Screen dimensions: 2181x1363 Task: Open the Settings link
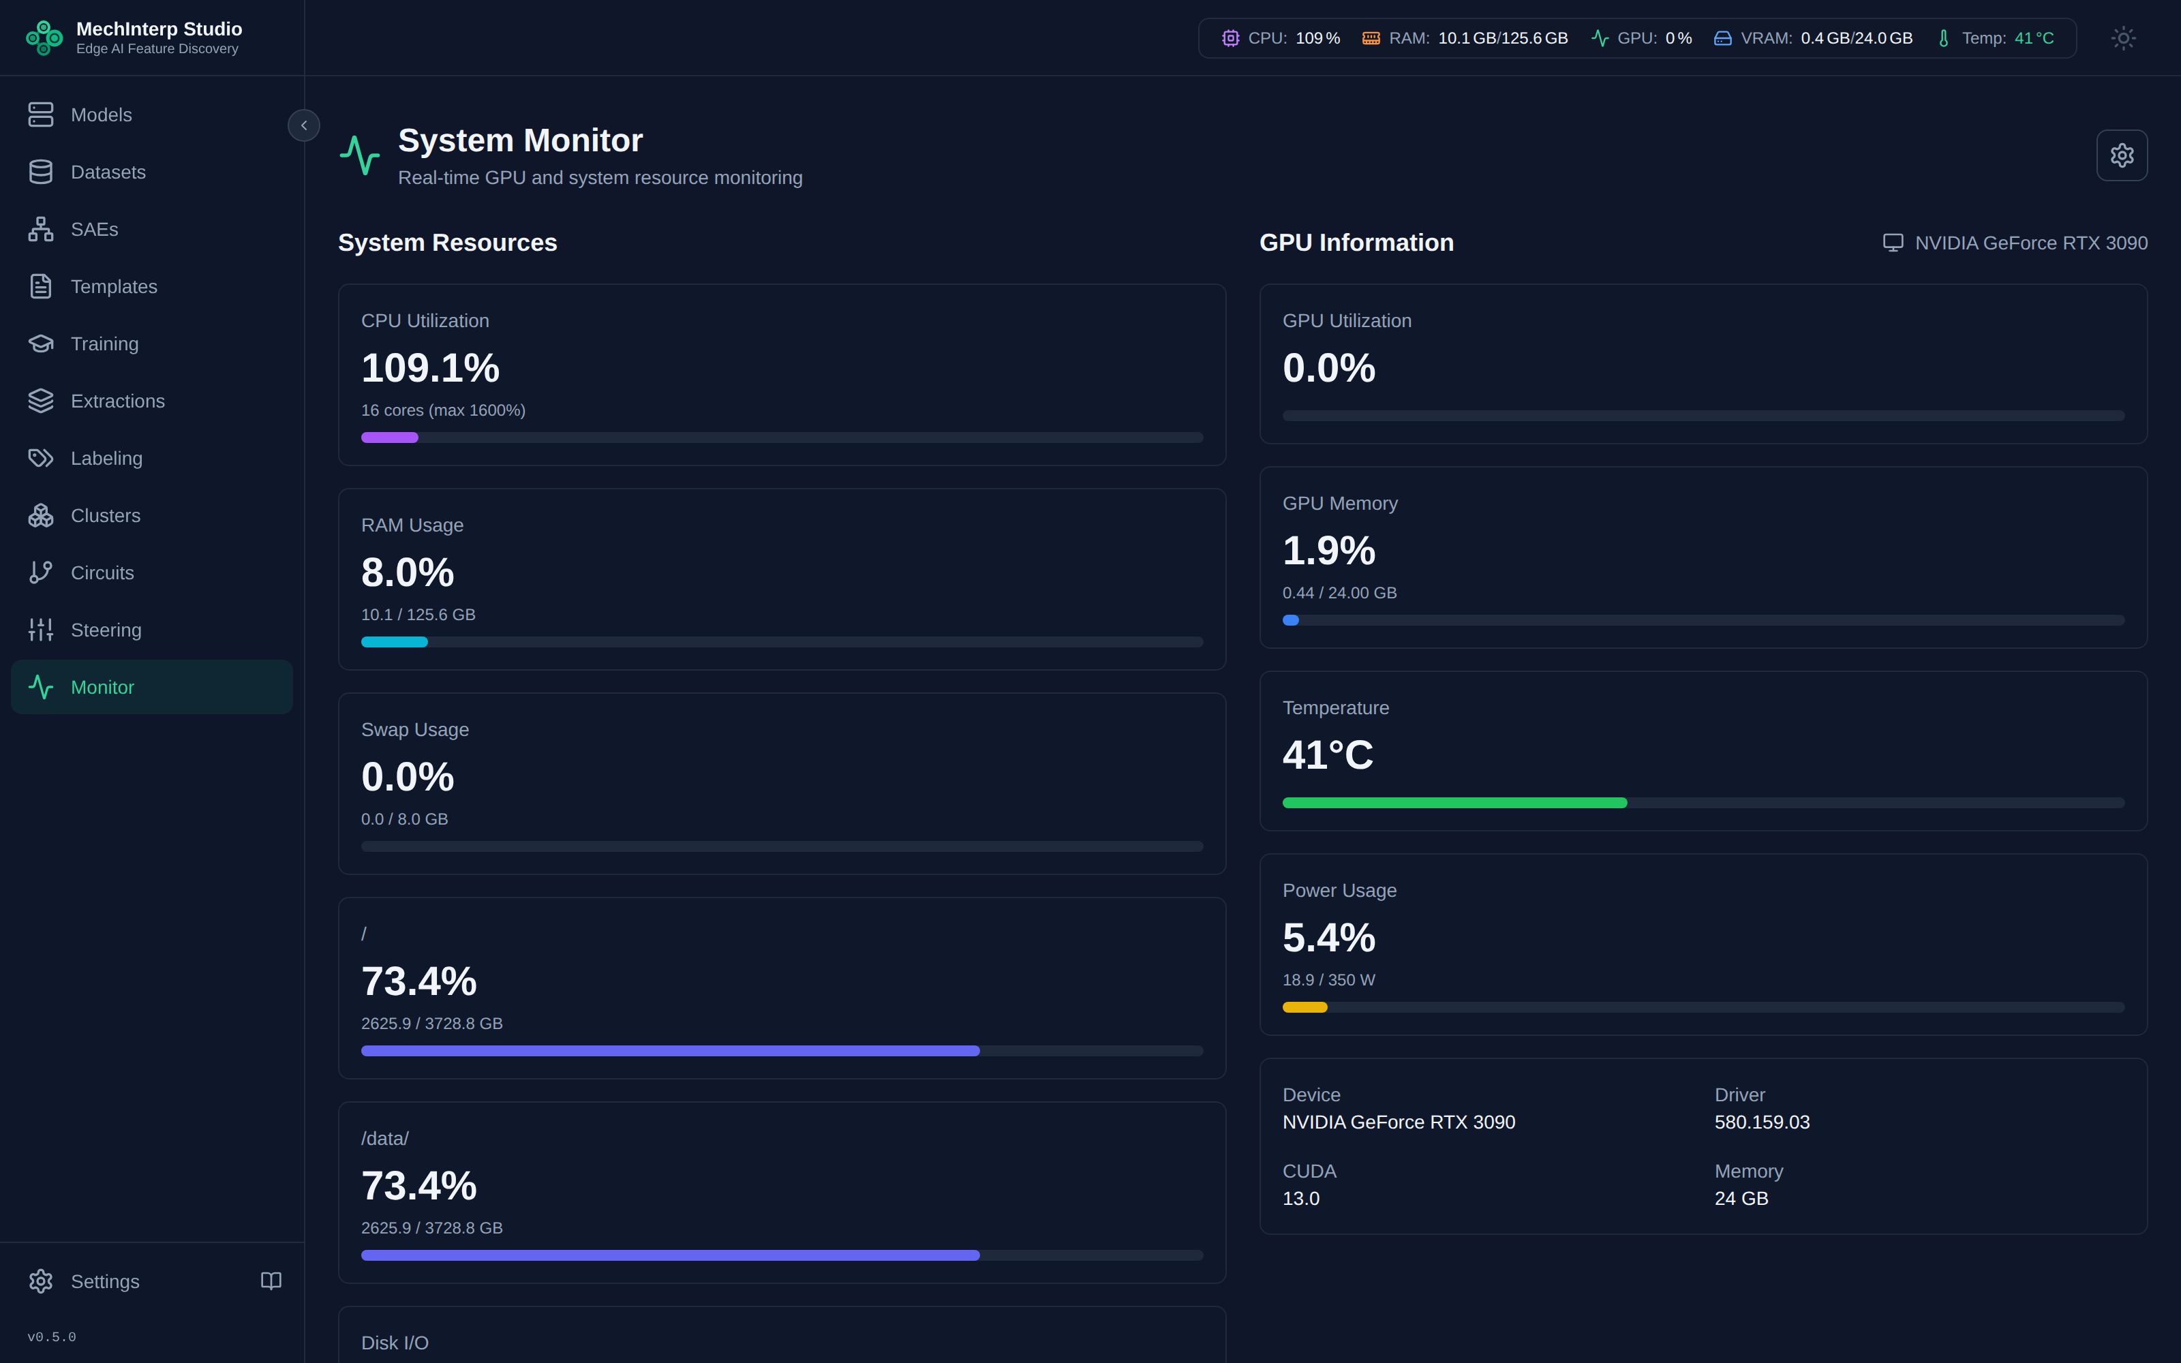pyautogui.click(x=104, y=1281)
